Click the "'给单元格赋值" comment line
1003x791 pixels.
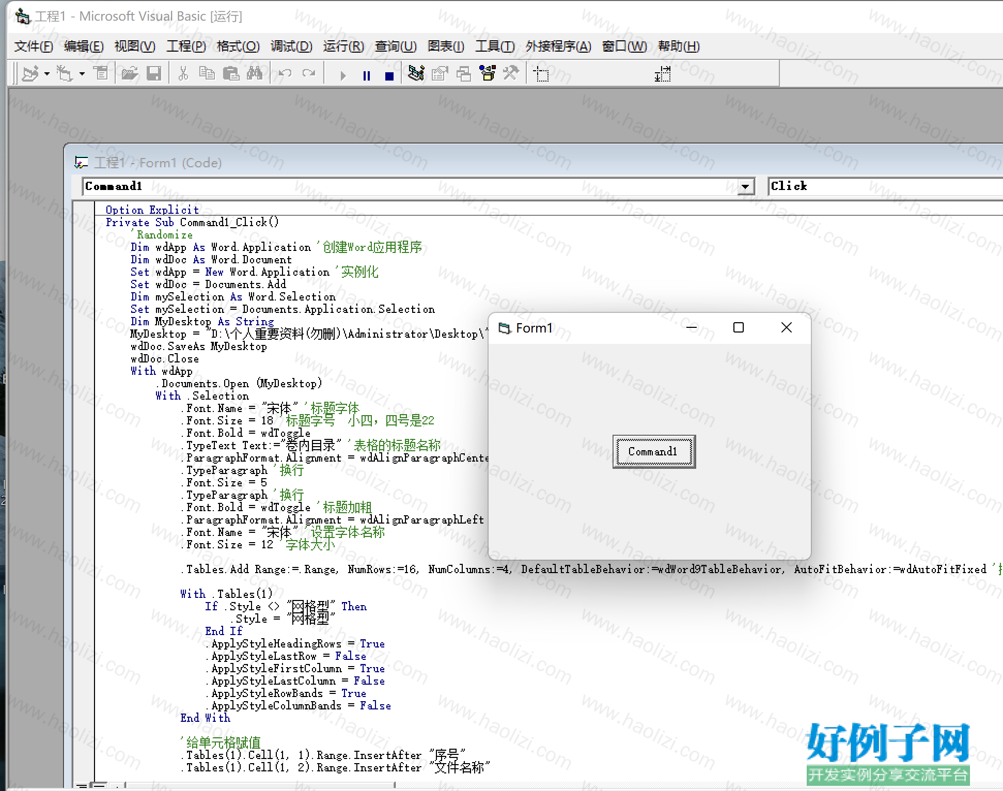tap(221, 742)
